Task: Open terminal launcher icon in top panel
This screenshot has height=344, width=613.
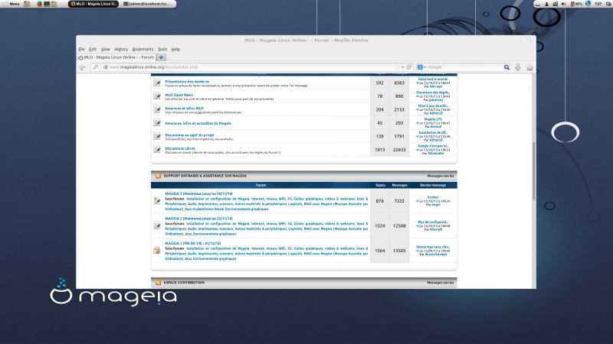Action: coord(47,4)
